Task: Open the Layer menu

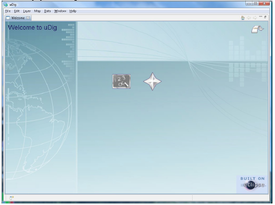Action: coord(27,11)
